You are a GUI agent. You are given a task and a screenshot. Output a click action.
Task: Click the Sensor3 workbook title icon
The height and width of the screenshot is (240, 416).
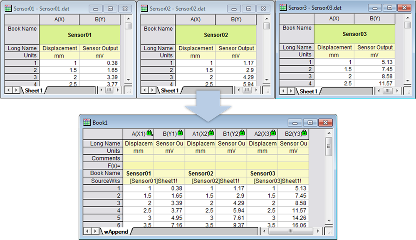point(283,7)
